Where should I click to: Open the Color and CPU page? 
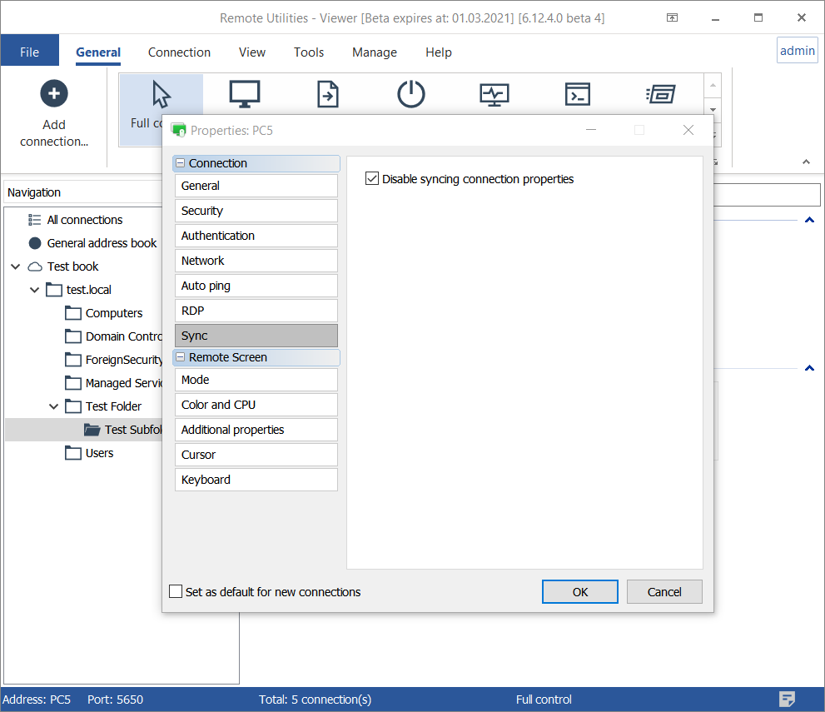click(256, 405)
